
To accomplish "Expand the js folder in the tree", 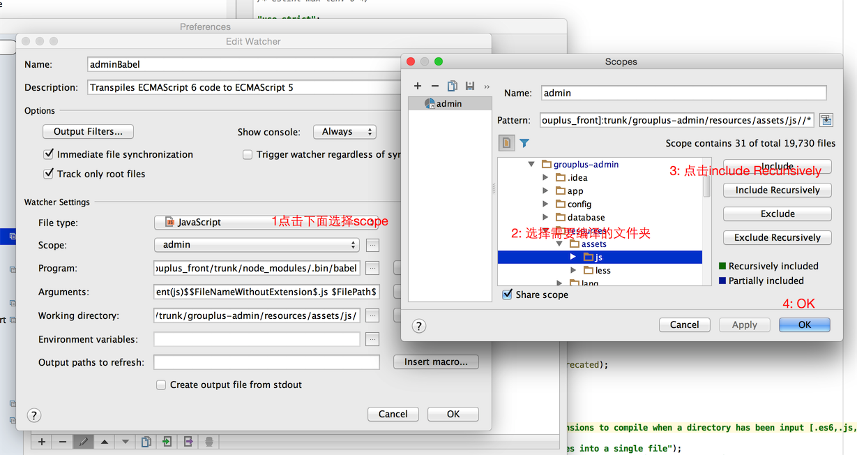I will point(573,258).
